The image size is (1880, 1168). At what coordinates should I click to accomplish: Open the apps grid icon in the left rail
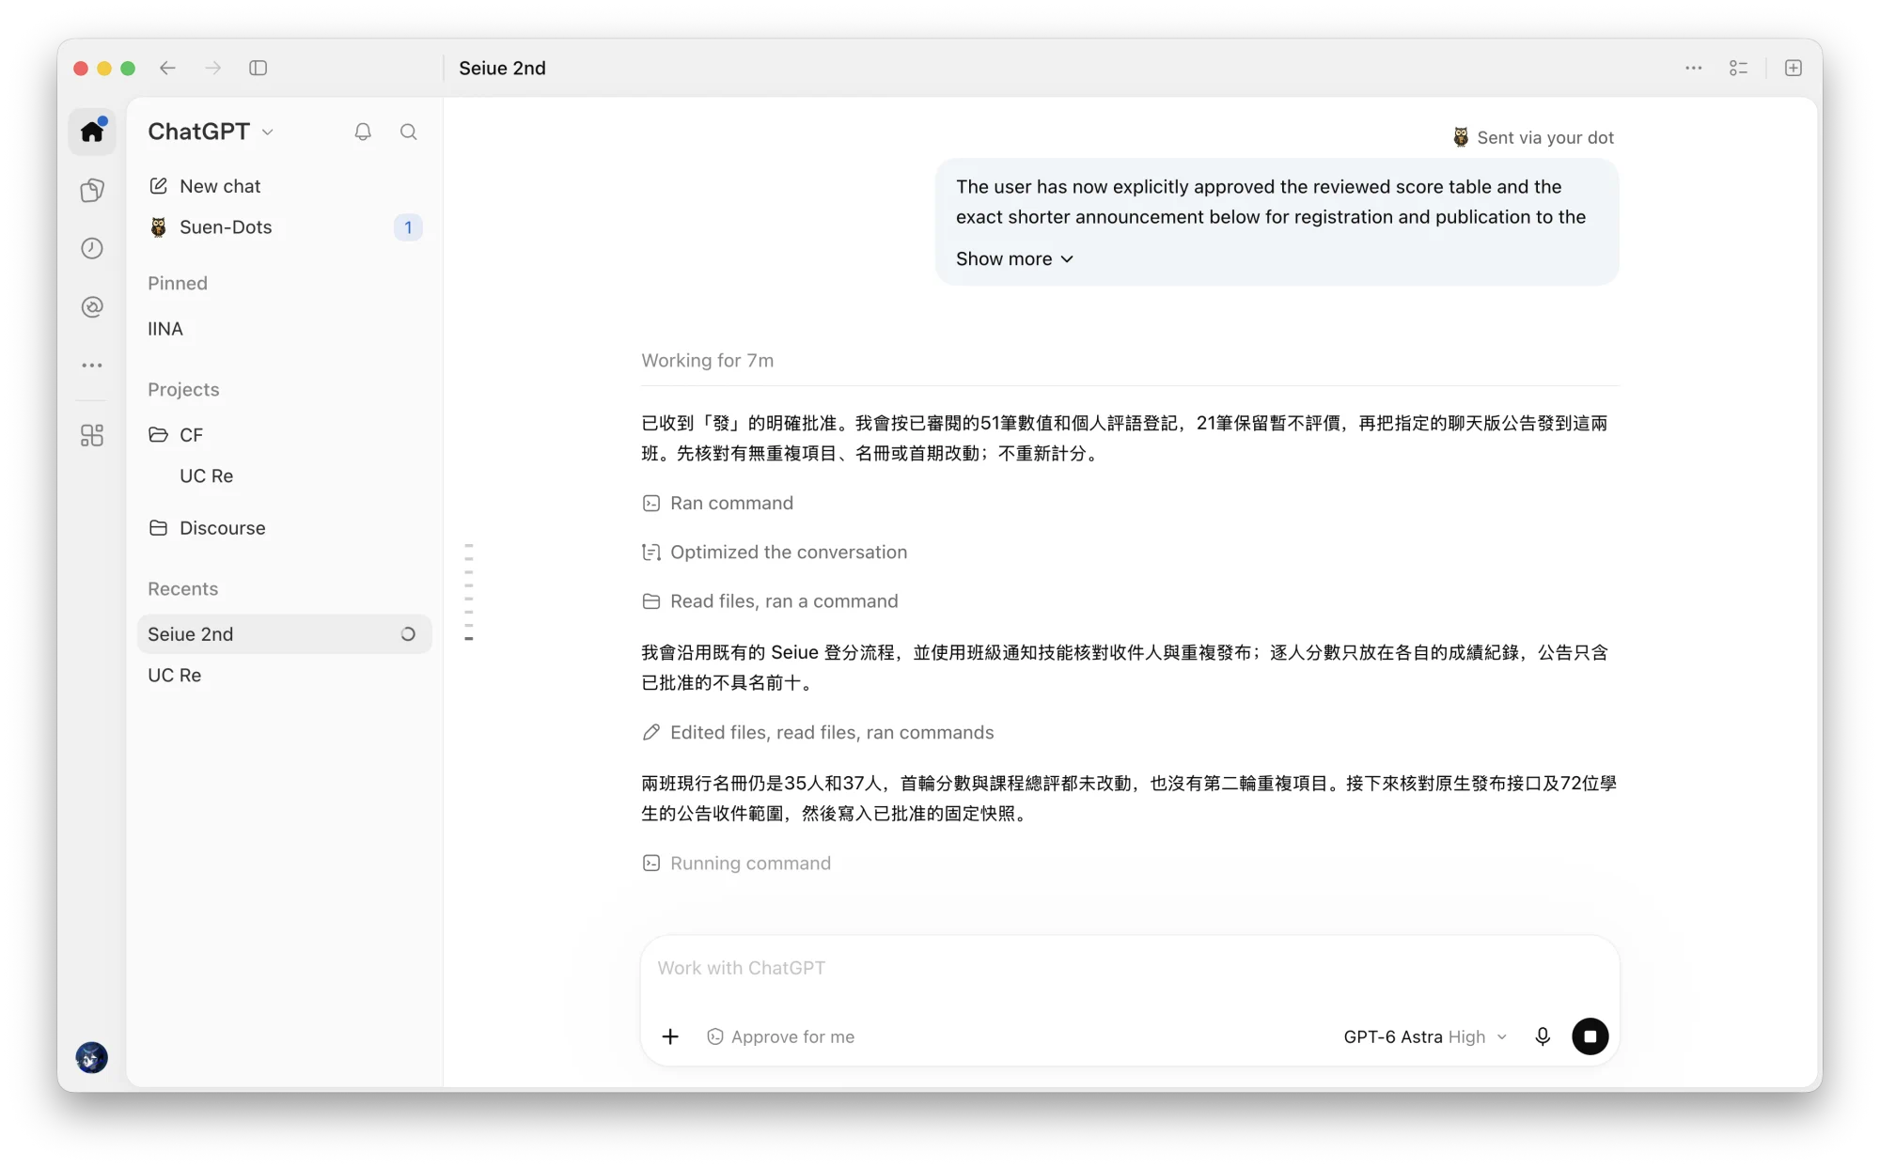click(92, 435)
